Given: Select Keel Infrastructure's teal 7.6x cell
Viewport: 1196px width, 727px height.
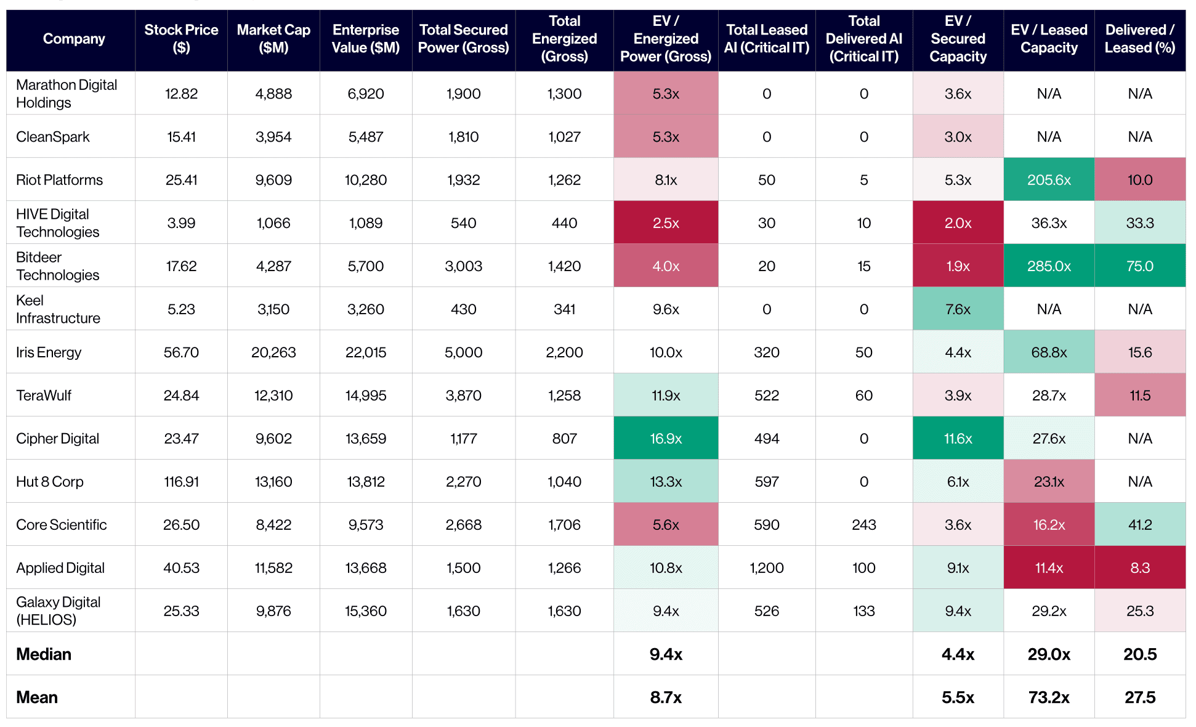Looking at the screenshot, I should [x=958, y=309].
